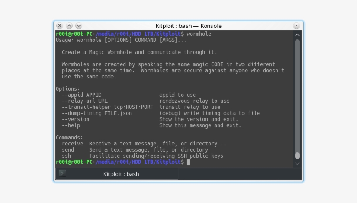This screenshot has height=203, width=357.
Task: Select the 'Kitploit : bash' tab
Action: [121, 174]
